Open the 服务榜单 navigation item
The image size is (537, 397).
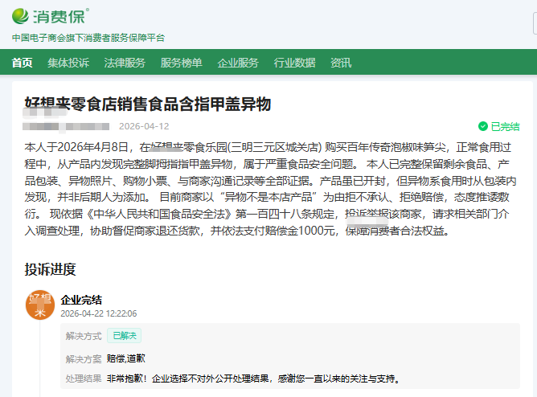pyautogui.click(x=181, y=63)
